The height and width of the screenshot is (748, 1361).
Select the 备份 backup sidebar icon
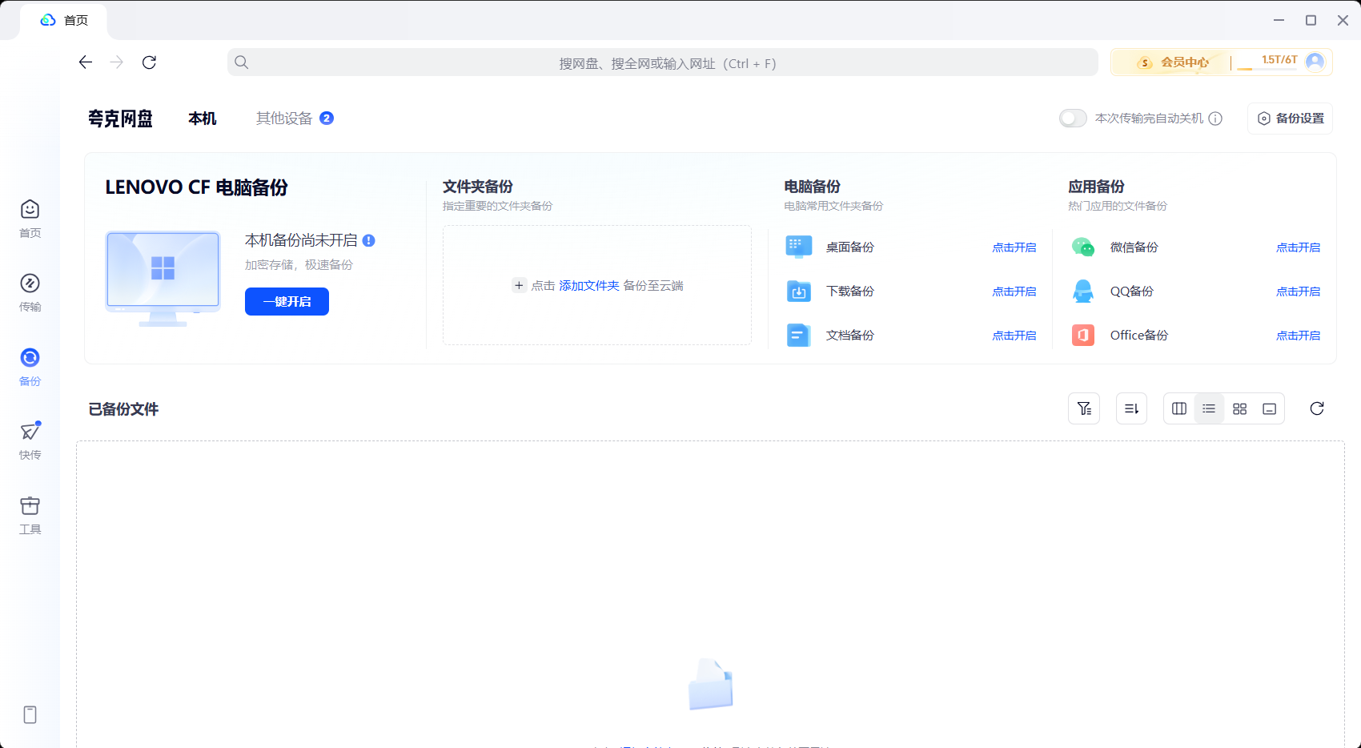pyautogui.click(x=30, y=358)
